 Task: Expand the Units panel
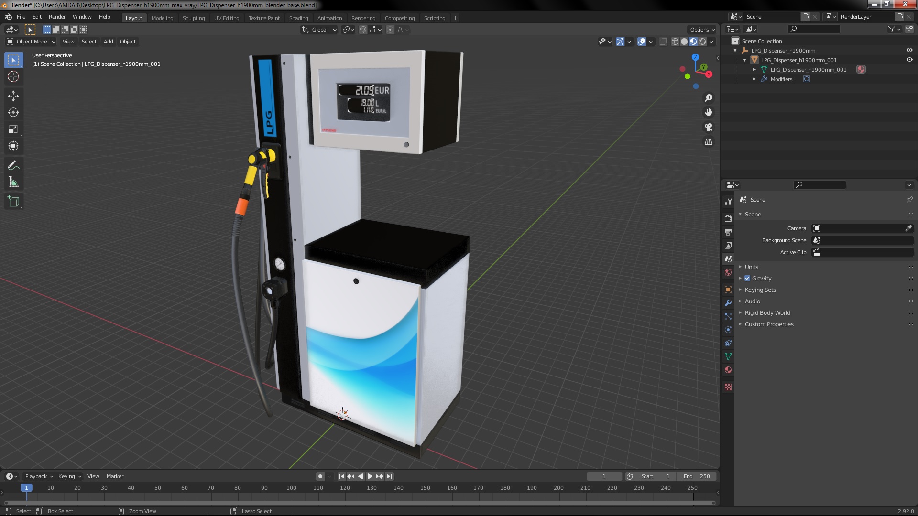tap(751, 267)
